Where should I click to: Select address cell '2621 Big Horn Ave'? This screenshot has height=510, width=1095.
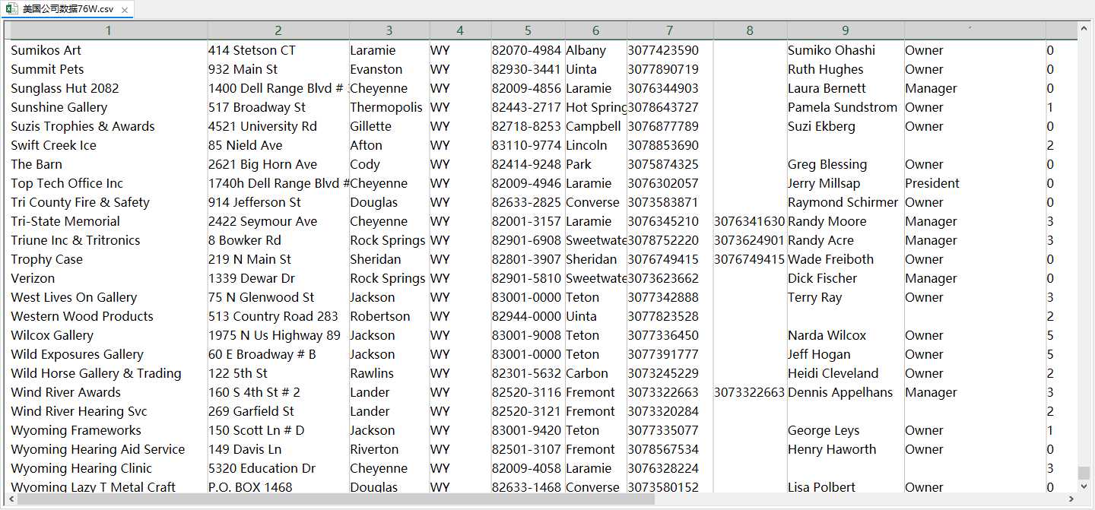pos(278,164)
